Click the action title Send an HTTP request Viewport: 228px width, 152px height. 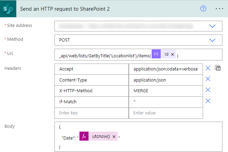65,9
